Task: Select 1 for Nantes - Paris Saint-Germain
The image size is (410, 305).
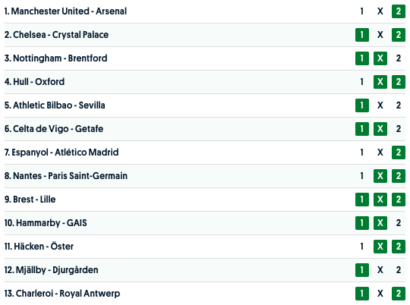Action: click(362, 176)
